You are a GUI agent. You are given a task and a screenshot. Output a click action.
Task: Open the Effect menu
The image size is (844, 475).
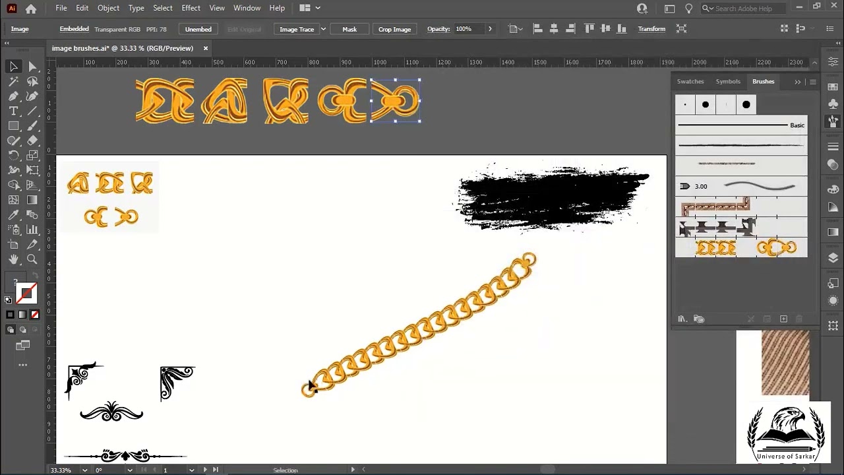pos(191,8)
